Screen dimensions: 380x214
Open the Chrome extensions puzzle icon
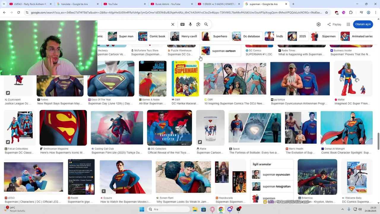click(x=351, y=12)
